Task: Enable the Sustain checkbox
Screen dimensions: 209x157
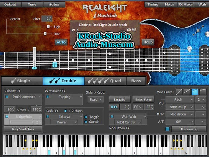Action: coord(86,122)
